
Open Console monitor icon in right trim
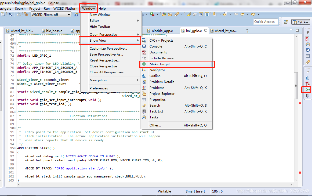pos(308,50)
